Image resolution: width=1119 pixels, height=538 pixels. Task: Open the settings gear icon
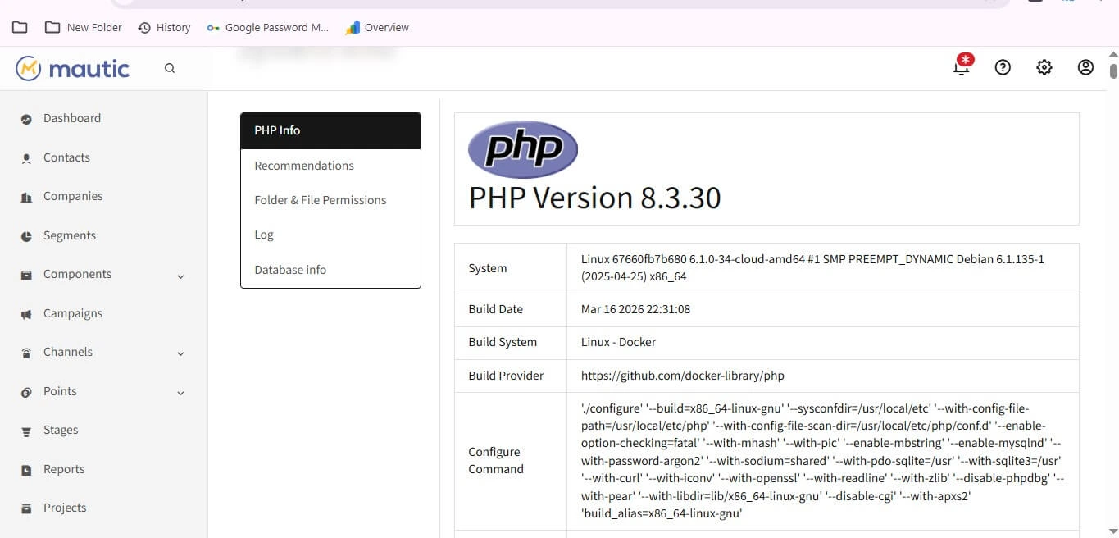1044,67
